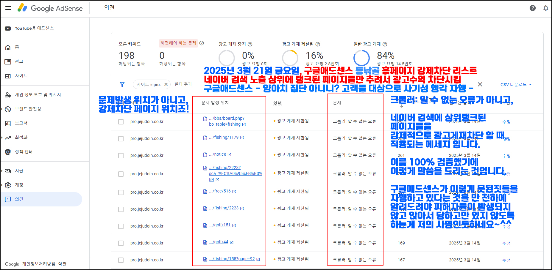Open 약관 footer link
552x270 pixels.
pyautogui.click(x=62, y=264)
